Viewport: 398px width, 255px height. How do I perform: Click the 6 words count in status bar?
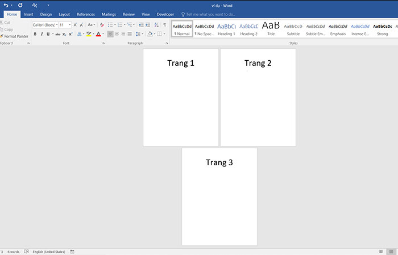coord(13,252)
